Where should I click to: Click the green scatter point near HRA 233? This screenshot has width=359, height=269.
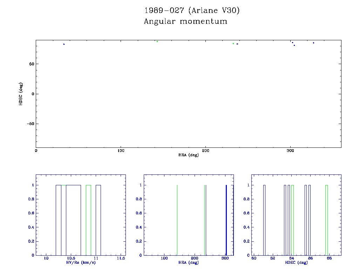click(x=233, y=43)
